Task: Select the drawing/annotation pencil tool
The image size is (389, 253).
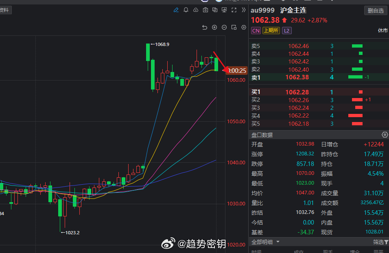Action: tap(176, 10)
